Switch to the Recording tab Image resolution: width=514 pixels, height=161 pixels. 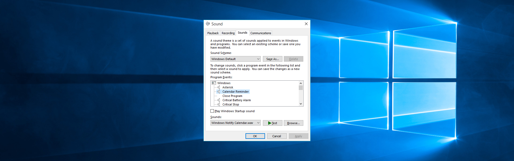[x=228, y=33]
